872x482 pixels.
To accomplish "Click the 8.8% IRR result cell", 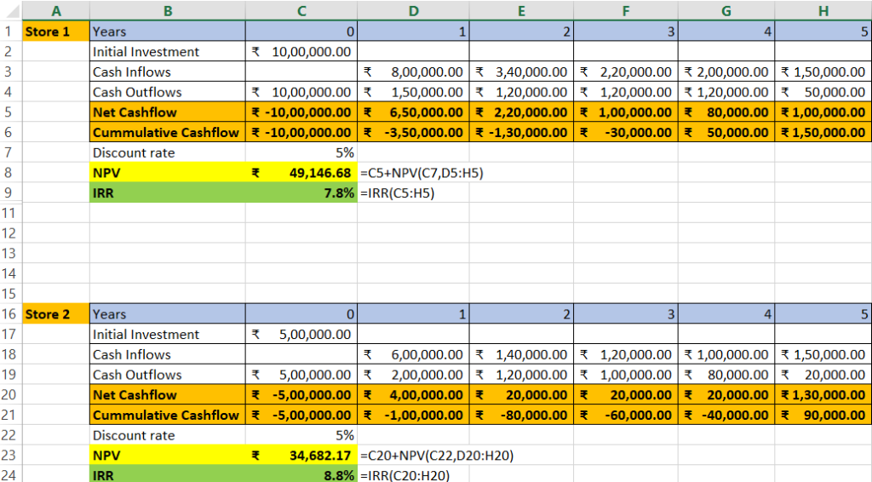I will coord(301,476).
